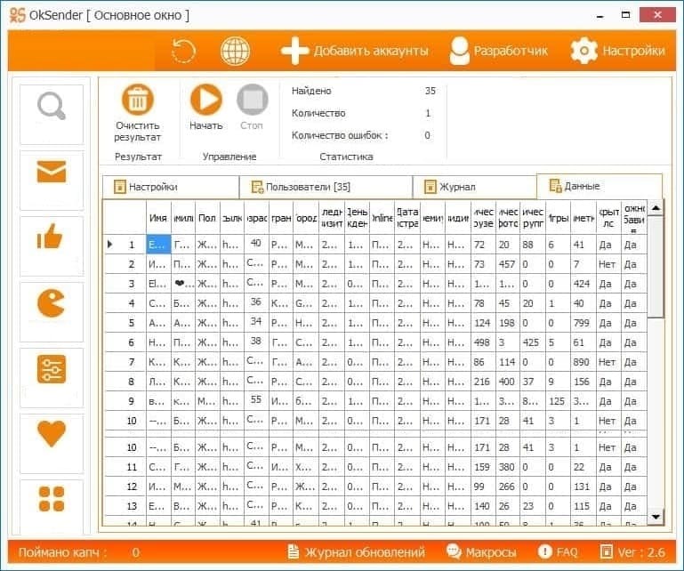This screenshot has width=684, height=571.
Task: Click Очистить результат trash icon
Action: 138,100
